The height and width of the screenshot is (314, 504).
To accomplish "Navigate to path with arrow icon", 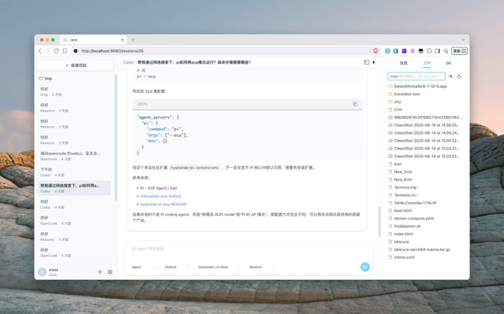I will 450,76.
